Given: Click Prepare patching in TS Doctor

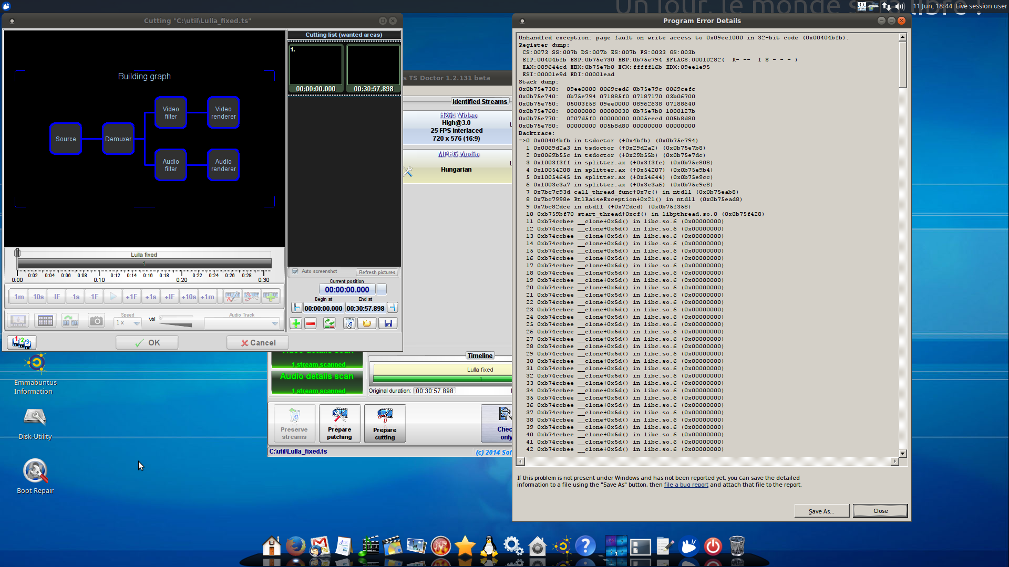Looking at the screenshot, I should point(339,423).
